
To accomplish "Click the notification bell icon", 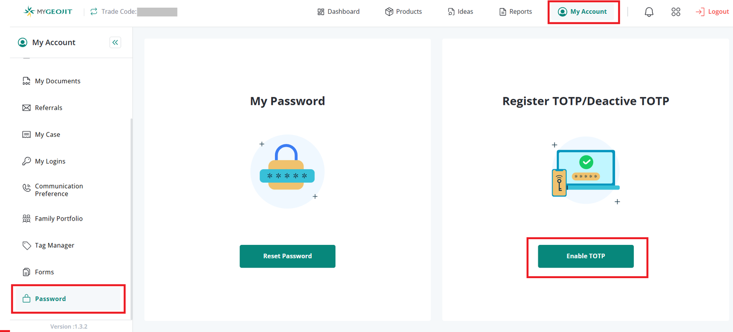I will click(x=649, y=12).
